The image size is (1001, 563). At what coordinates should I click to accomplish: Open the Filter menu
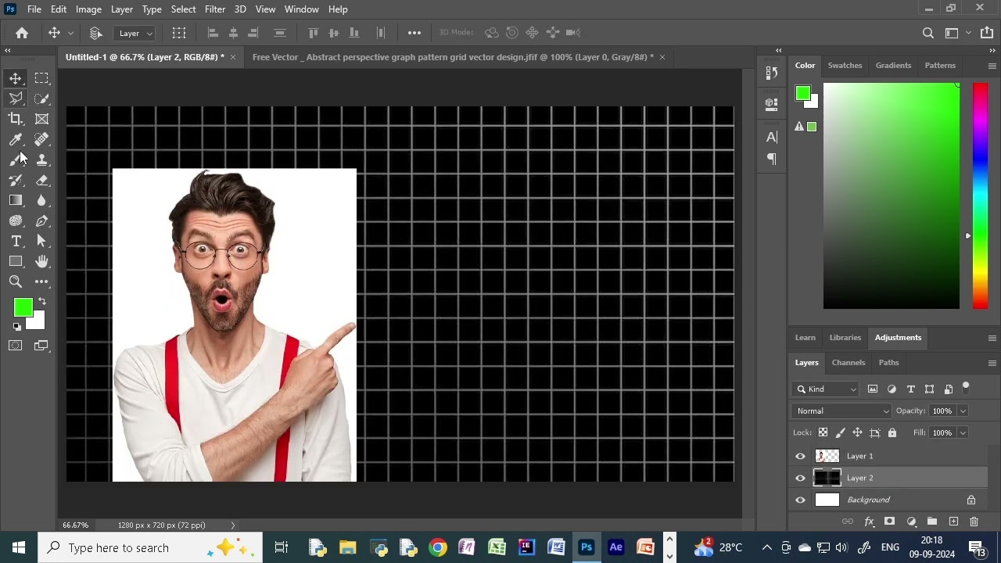[215, 9]
